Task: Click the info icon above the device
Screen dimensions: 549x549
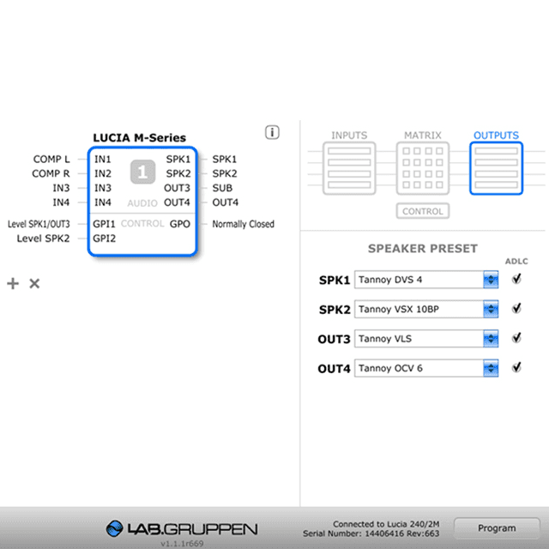Action: (x=273, y=132)
